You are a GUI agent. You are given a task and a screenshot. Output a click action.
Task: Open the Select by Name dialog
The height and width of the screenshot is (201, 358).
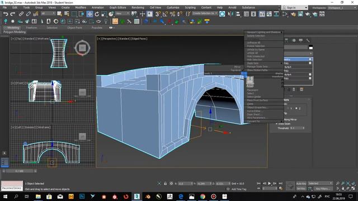[x=67, y=14]
